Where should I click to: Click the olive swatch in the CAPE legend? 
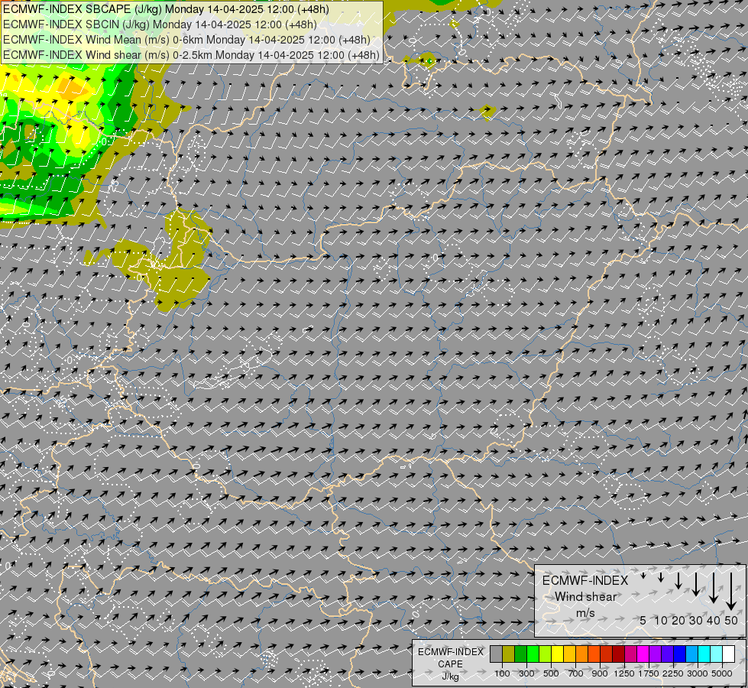click(509, 654)
